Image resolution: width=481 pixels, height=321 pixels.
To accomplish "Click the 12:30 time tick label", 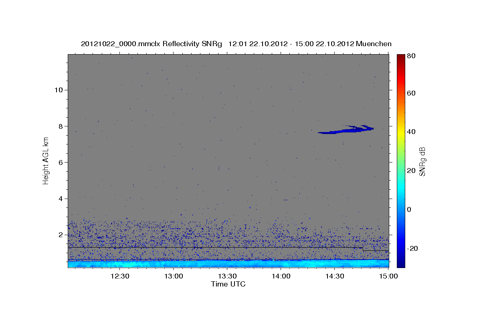I will tap(119, 276).
